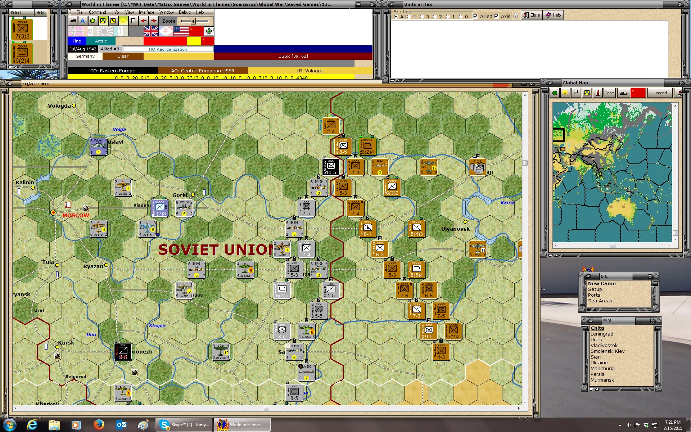Click the yellow unit icon in Global Map toolbar
691x432 pixels.
click(587, 93)
